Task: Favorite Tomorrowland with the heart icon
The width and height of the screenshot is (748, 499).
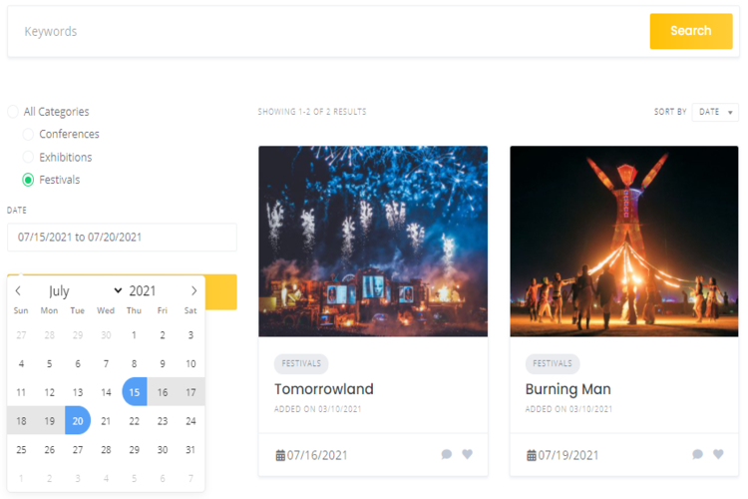Action: 468,454
